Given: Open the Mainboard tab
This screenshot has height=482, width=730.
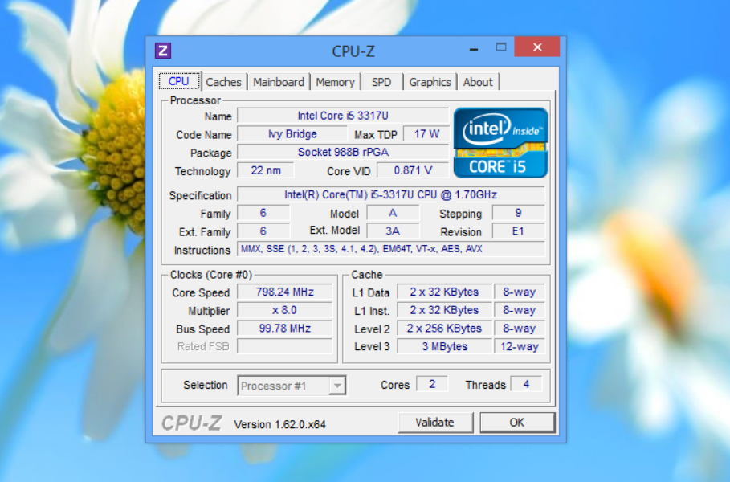Looking at the screenshot, I should click(x=279, y=82).
